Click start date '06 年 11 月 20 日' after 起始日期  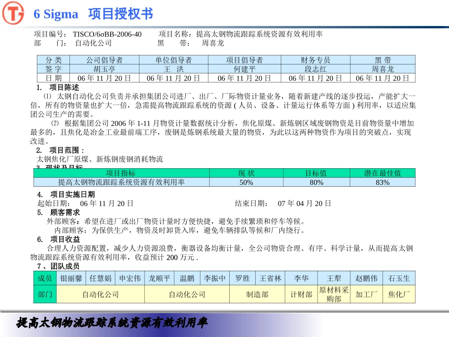pos(106,204)
